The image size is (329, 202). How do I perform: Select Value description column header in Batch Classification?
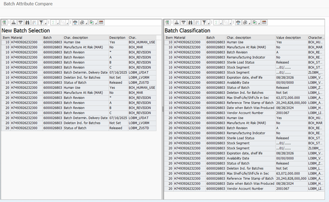tap(291, 38)
